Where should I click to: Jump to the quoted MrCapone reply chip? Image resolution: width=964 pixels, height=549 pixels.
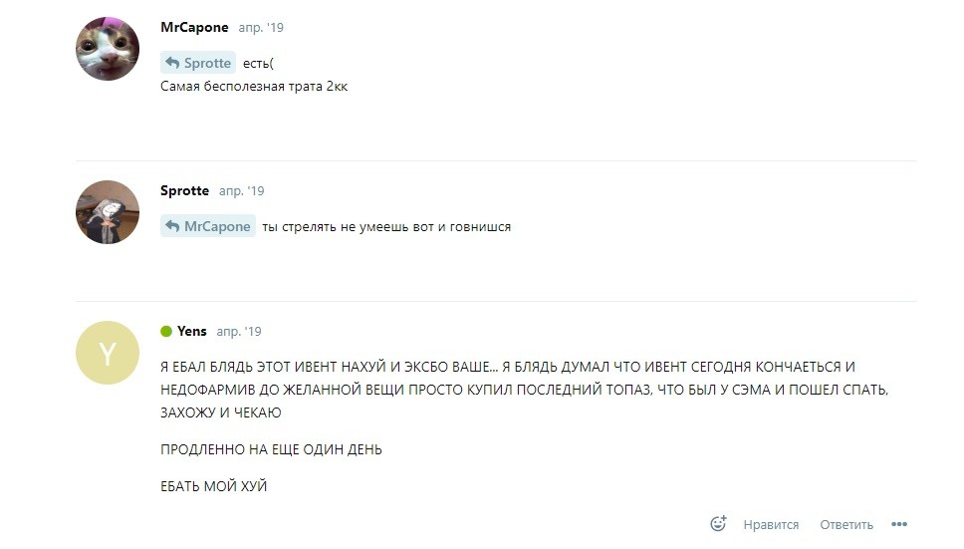point(208,226)
